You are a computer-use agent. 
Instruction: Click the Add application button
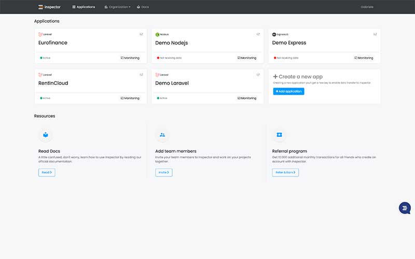point(288,92)
